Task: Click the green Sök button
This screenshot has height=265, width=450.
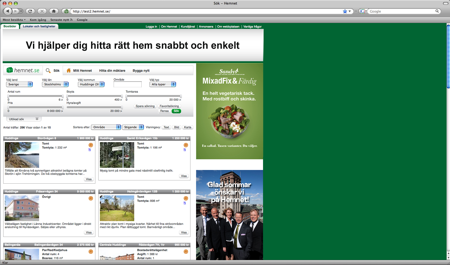Action: [x=176, y=111]
